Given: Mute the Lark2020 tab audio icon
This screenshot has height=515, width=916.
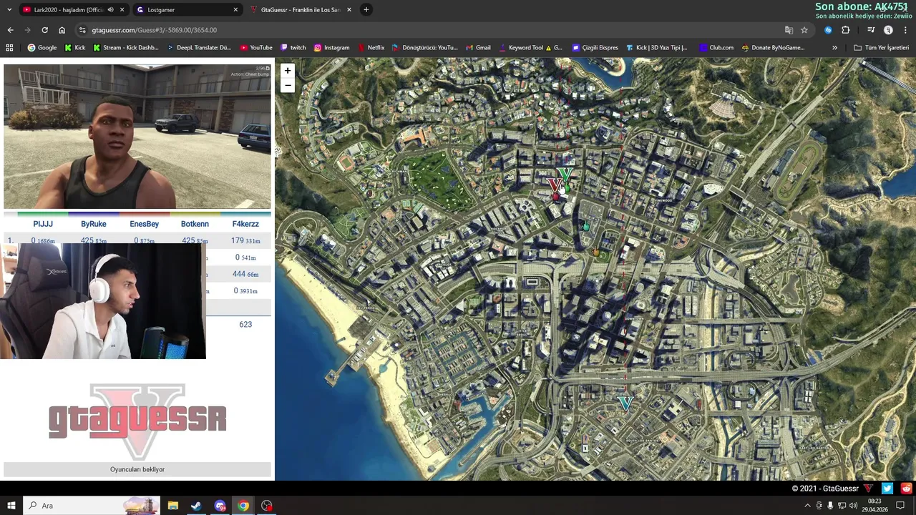Looking at the screenshot, I should tap(110, 10).
